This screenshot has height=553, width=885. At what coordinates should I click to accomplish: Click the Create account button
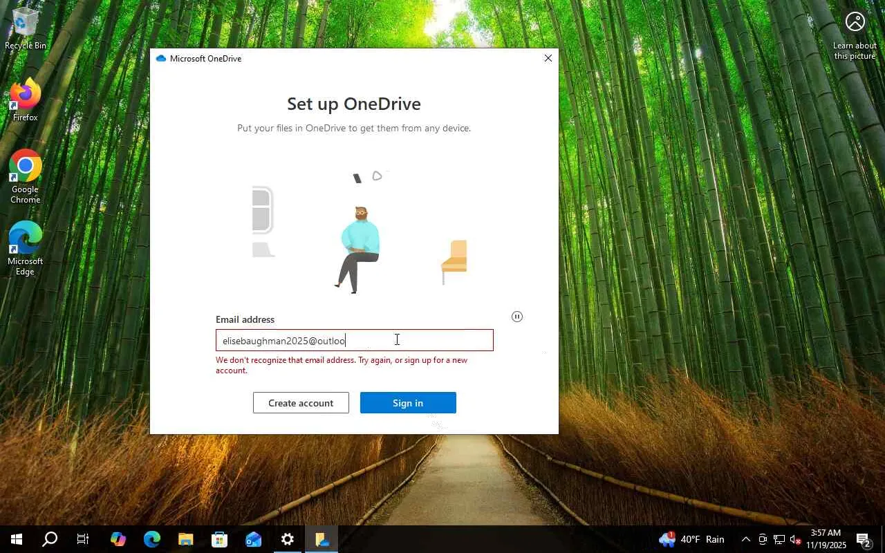point(301,403)
